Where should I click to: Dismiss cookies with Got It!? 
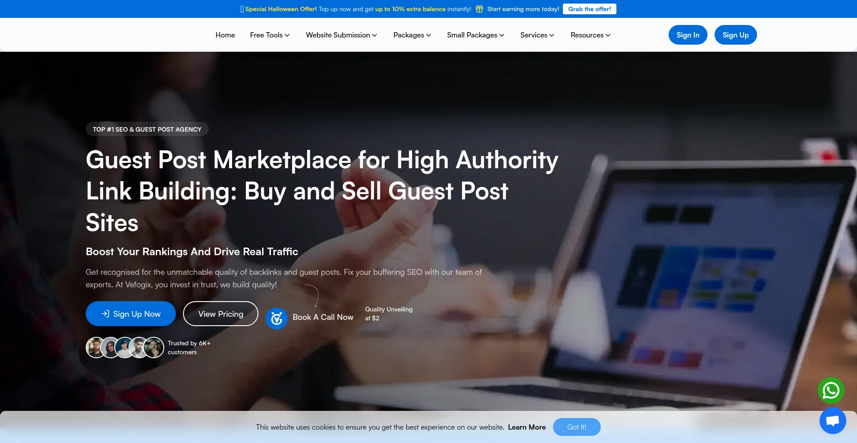click(x=577, y=427)
